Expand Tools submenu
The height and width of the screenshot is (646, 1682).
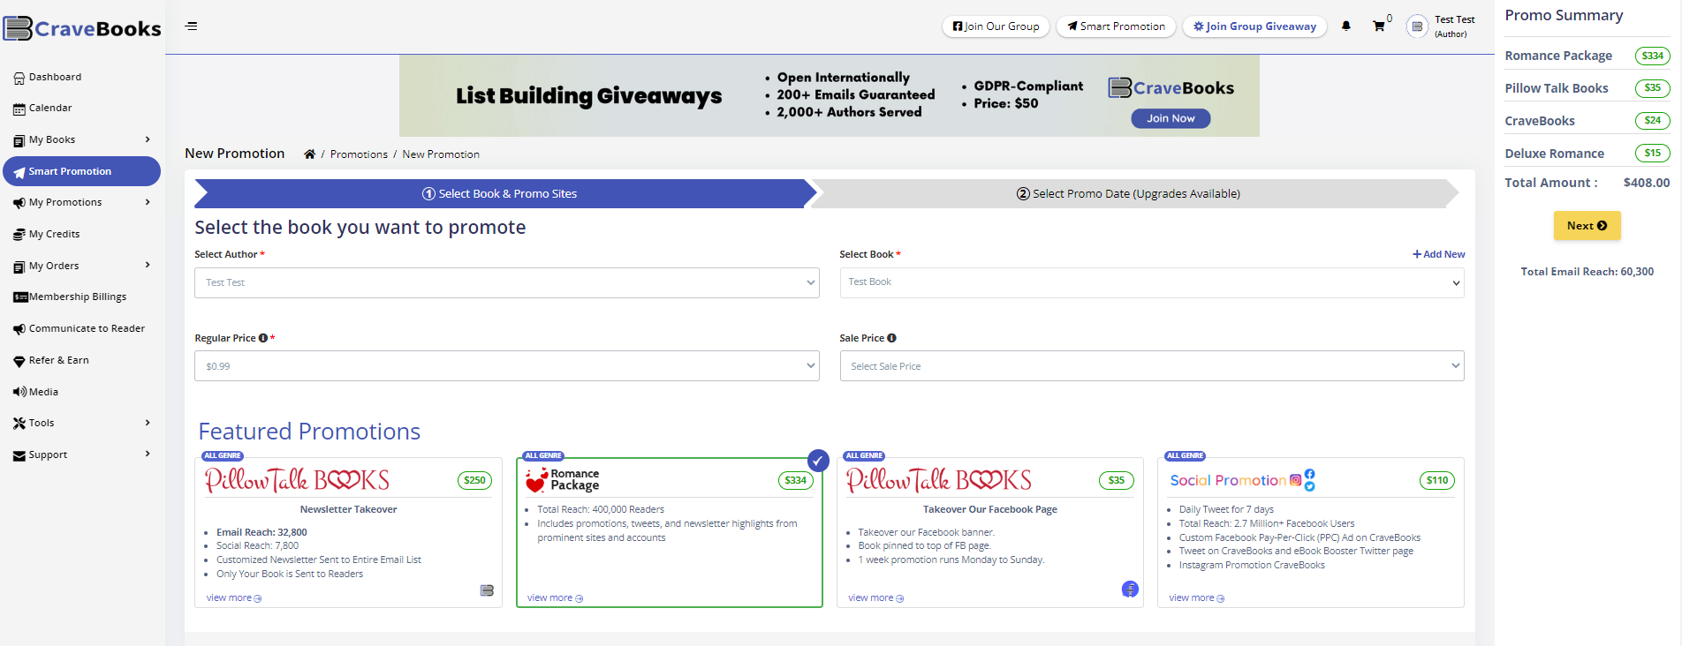[x=148, y=423]
